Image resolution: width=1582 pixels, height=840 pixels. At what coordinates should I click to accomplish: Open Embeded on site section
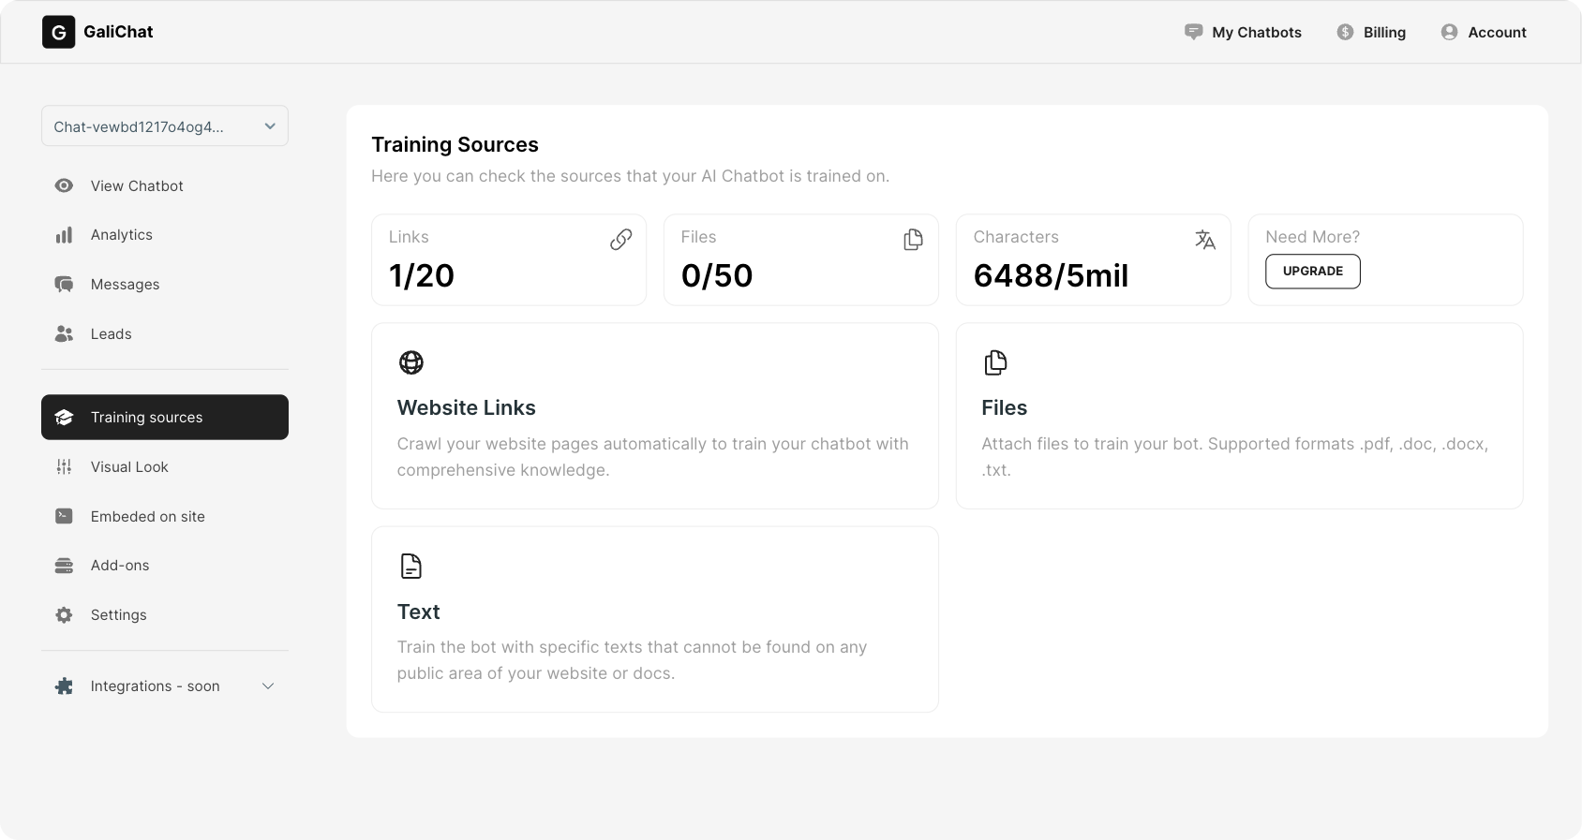(x=147, y=517)
